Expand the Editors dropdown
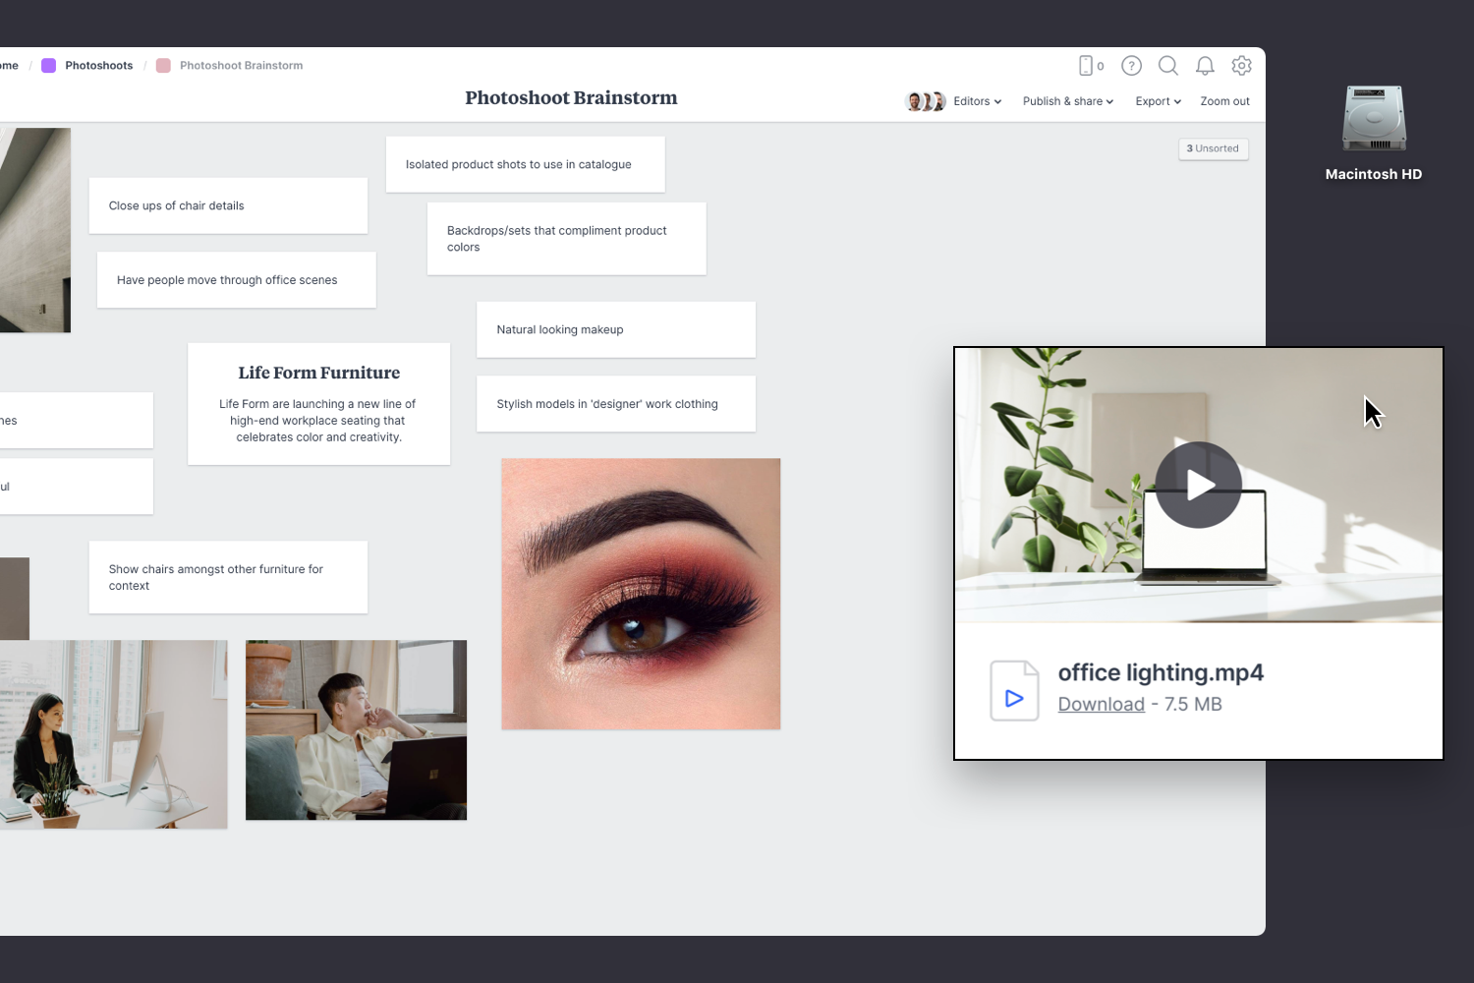The width and height of the screenshot is (1474, 983). tap(977, 101)
